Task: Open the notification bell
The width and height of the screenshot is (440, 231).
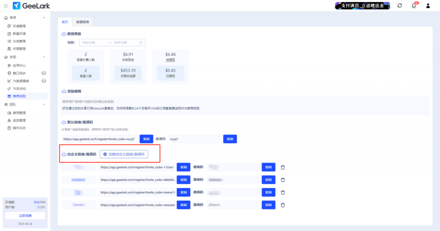Action: (414, 6)
